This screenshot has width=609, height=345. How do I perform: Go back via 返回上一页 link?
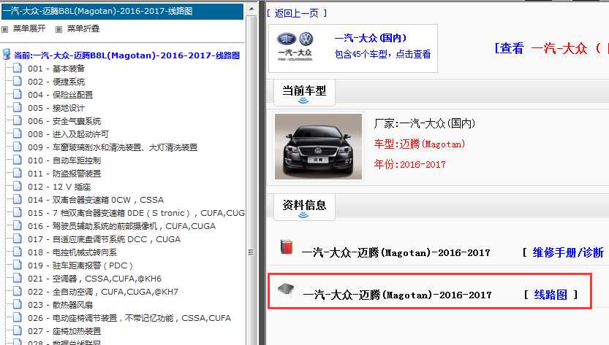(297, 13)
